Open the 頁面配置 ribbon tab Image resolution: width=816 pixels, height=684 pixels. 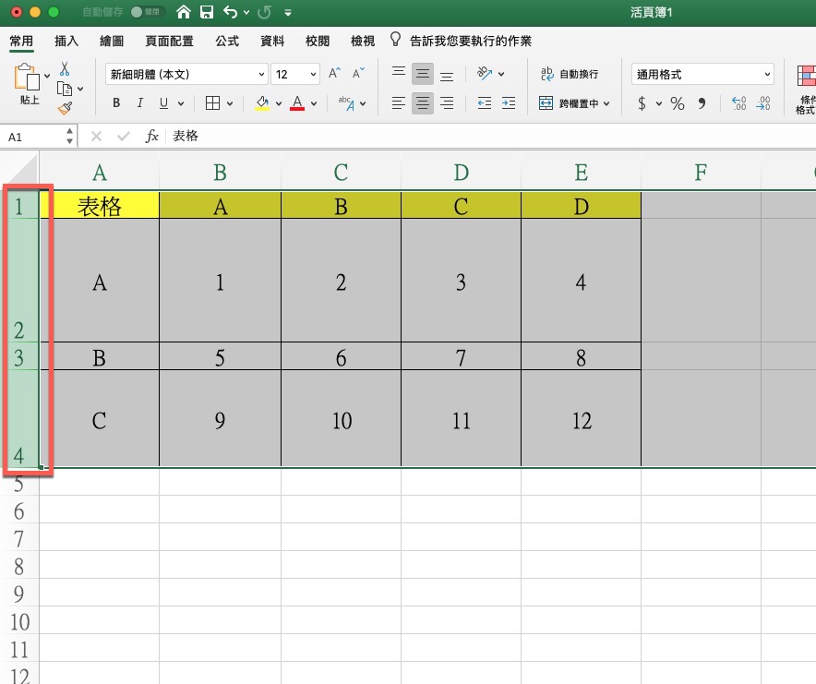click(169, 41)
